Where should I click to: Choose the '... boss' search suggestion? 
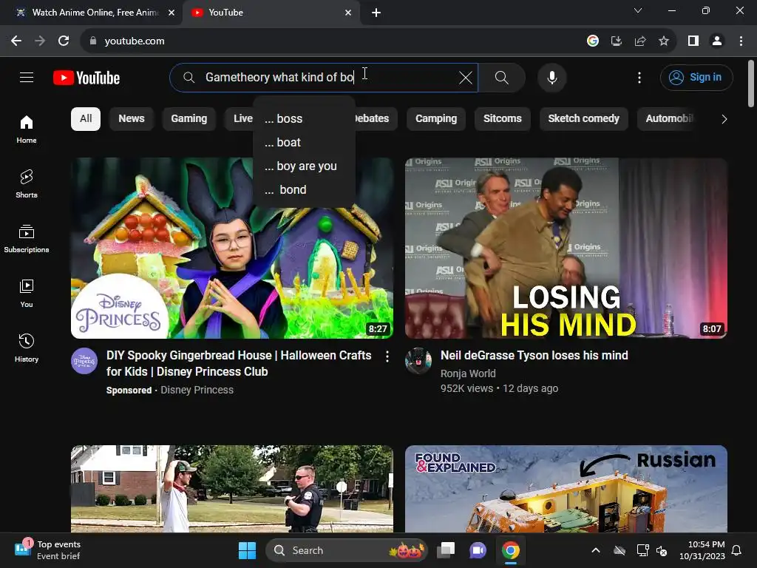(304, 119)
